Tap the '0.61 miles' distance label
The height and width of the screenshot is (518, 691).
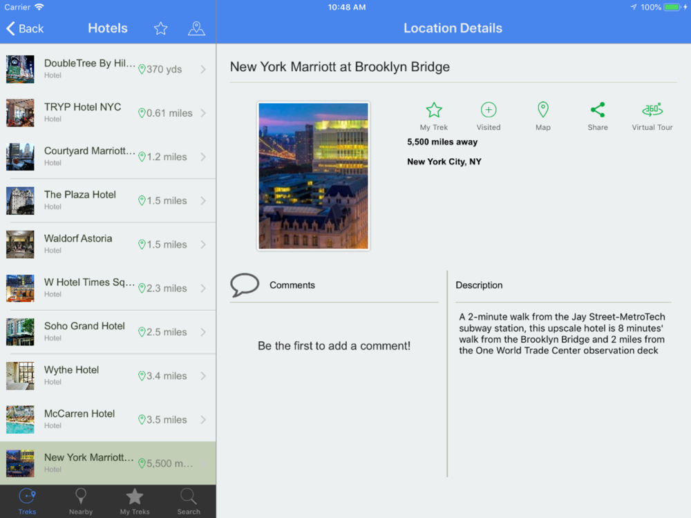pos(169,113)
